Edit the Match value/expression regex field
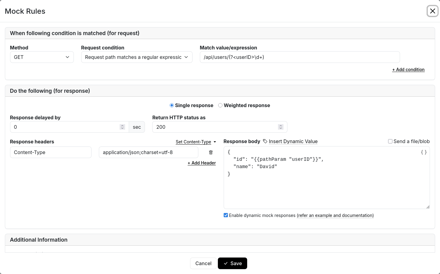Viewport: 440px width, 274px height. click(x=300, y=57)
